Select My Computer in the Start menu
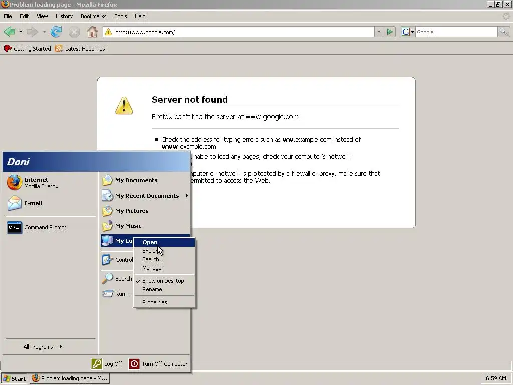 (117, 241)
